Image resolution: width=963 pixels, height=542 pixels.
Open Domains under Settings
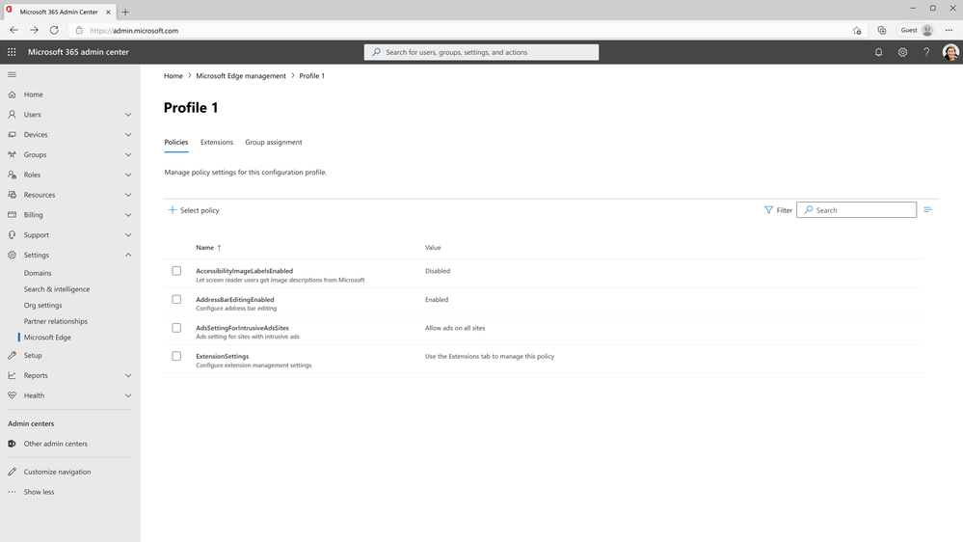[38, 273]
